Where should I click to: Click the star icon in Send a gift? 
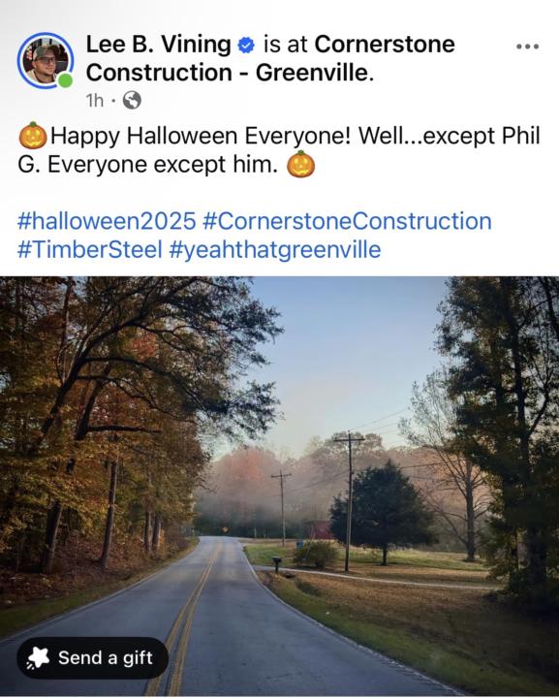point(38,657)
